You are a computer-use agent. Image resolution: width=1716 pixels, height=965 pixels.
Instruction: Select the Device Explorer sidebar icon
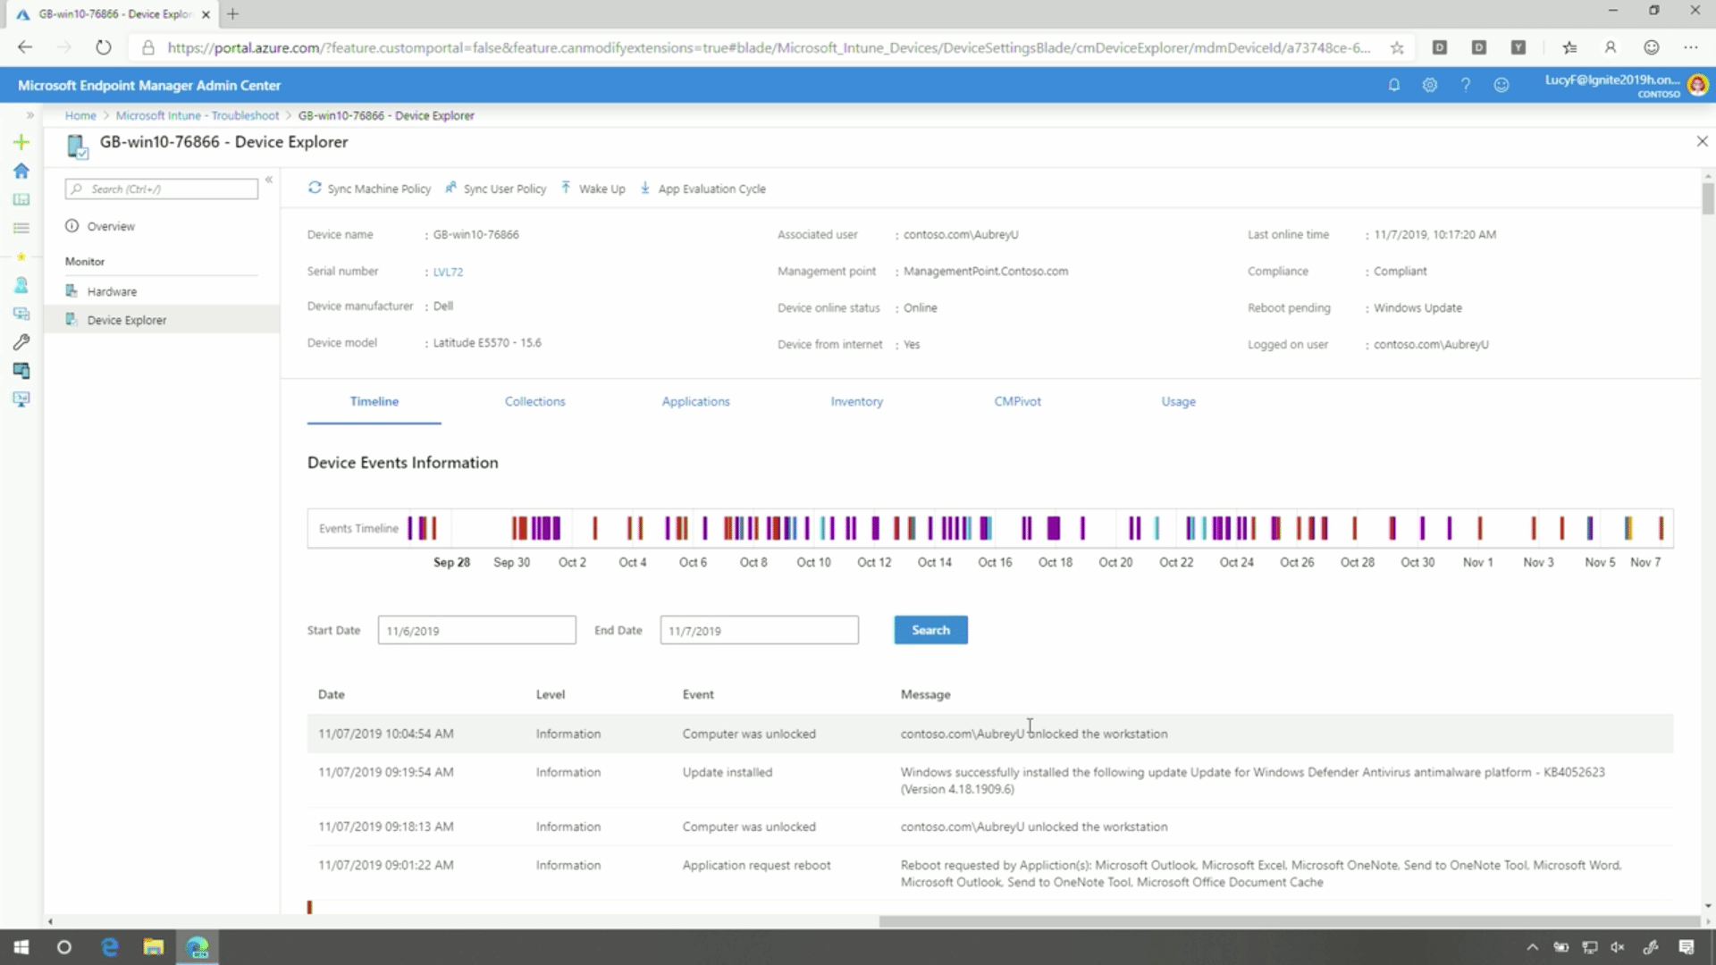[71, 319]
